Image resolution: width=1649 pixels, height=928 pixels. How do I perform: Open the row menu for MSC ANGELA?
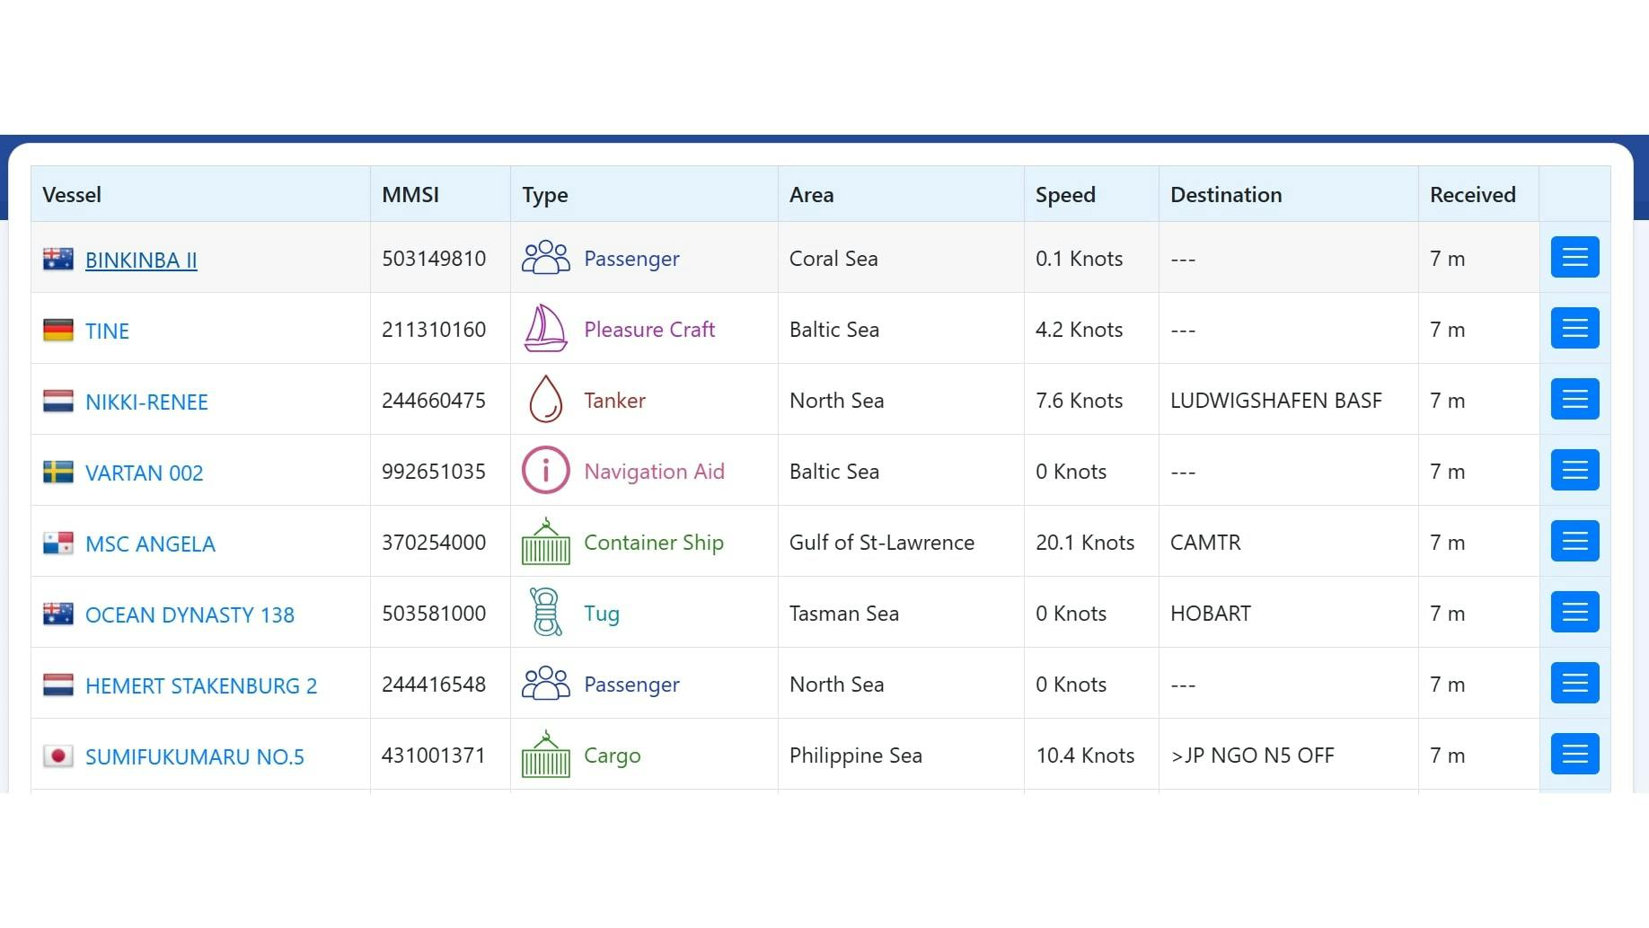(1575, 541)
